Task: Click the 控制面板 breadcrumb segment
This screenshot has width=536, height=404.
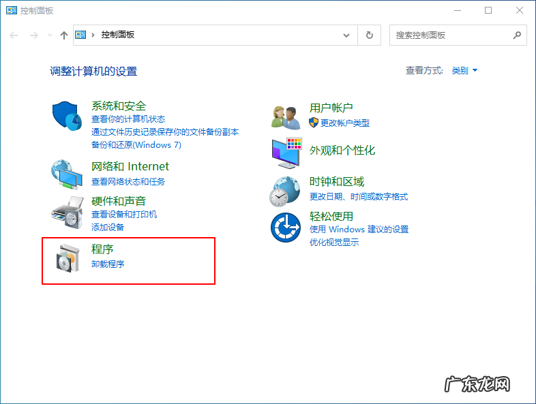Action: (118, 35)
